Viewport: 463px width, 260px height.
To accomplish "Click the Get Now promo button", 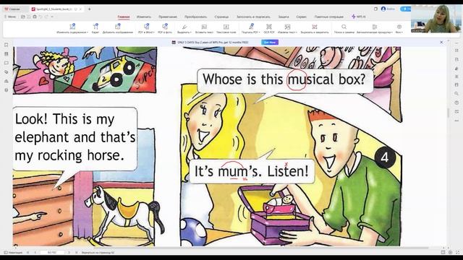I will pos(270,42).
